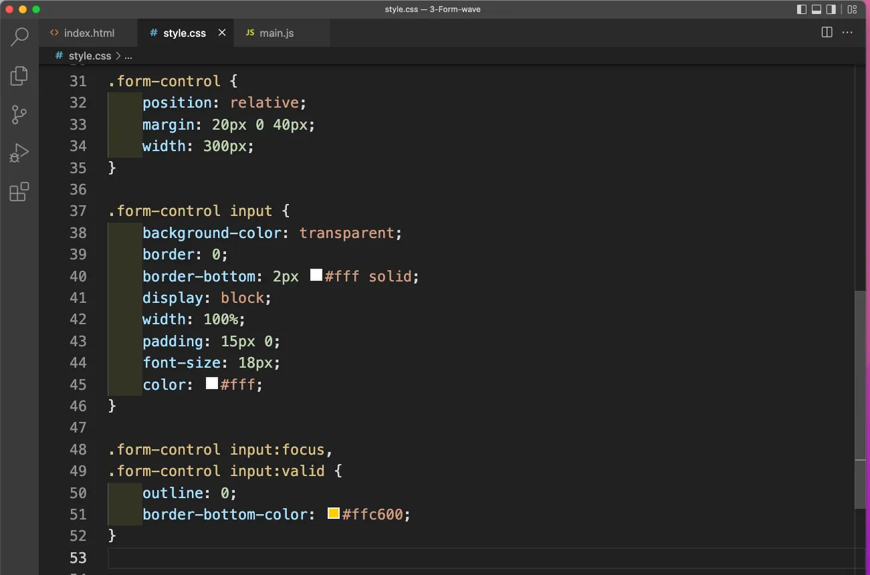Click the 'relative' value on line 32
Viewport: 870px width, 575px height.
[x=264, y=103]
